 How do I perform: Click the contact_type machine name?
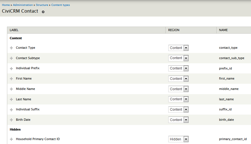228,48
